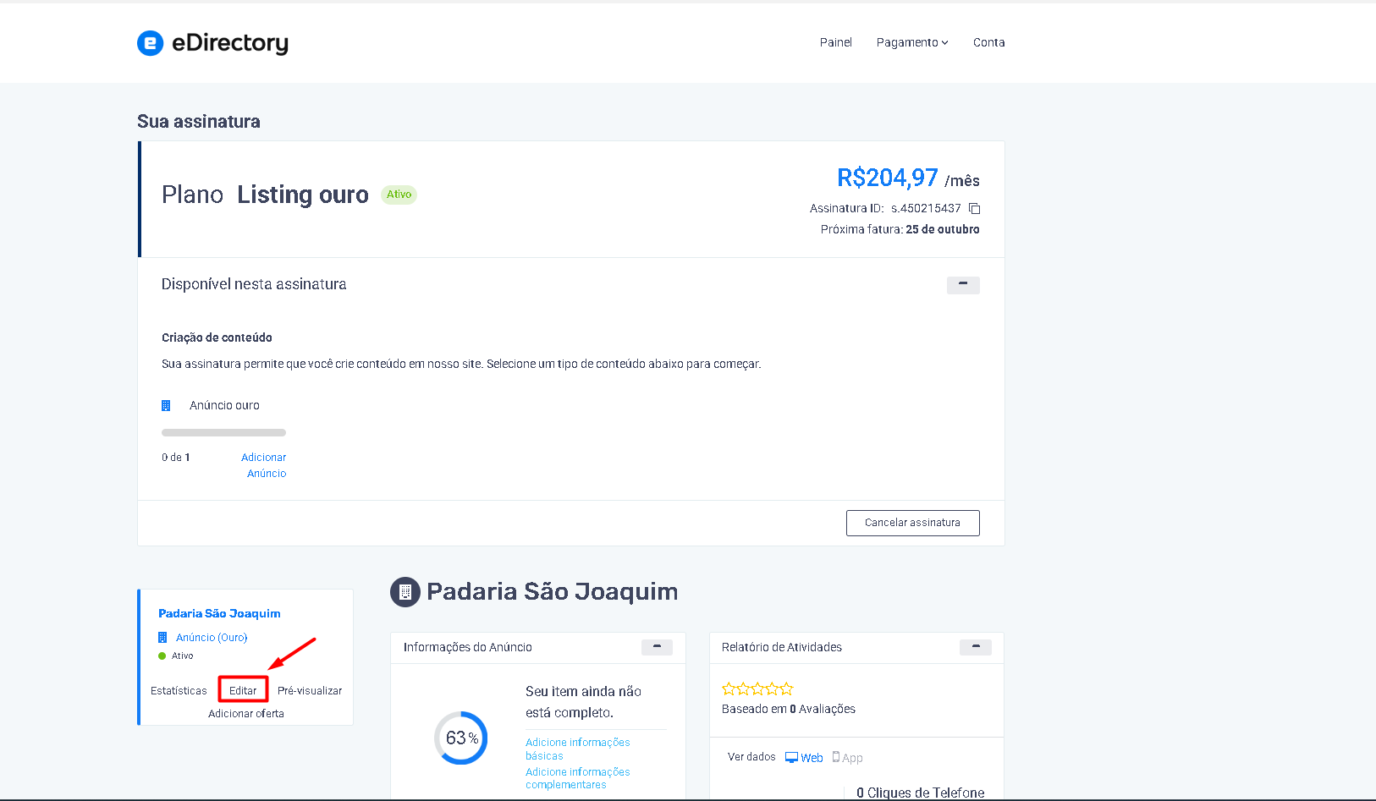Image resolution: width=1376 pixels, height=801 pixels.
Task: Open the Painel menu item
Action: pyautogui.click(x=835, y=42)
